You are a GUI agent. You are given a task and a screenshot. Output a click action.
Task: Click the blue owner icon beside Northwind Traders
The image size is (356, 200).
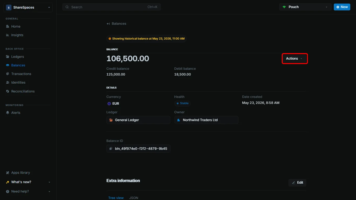tap(179, 120)
